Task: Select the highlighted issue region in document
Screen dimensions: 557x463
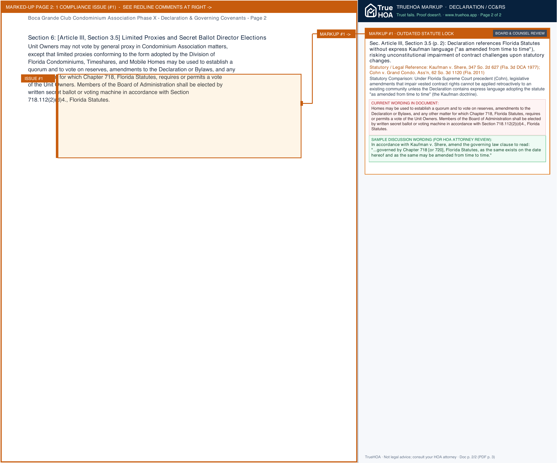Action: point(179,116)
